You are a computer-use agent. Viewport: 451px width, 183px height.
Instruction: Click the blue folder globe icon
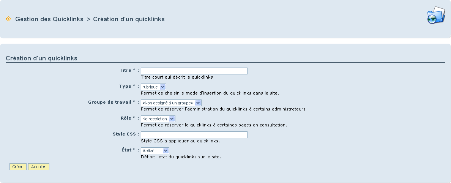(x=436, y=15)
